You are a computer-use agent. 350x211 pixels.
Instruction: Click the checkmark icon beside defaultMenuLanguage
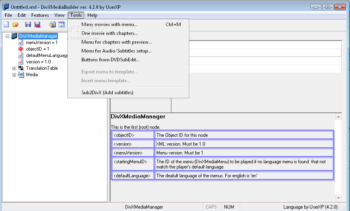[21, 55]
